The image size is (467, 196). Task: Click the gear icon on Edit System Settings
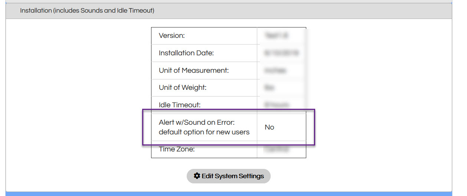(197, 176)
